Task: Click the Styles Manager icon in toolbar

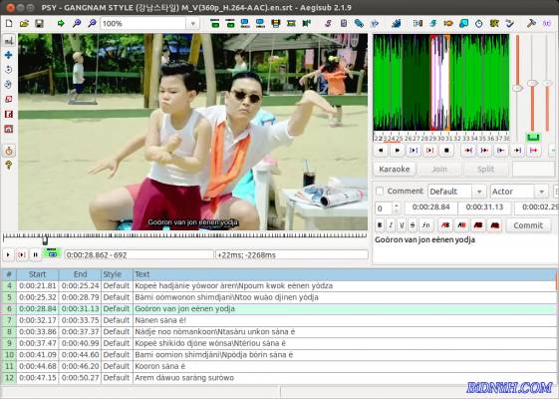Action: click(328, 24)
